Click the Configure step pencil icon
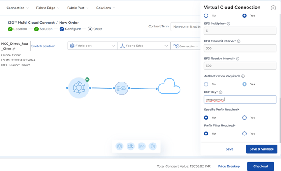Viewport: 281px width, 171px height. 62,29
